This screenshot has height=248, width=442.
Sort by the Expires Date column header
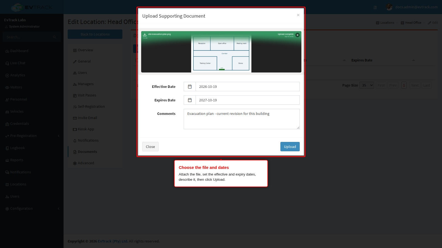point(362,60)
